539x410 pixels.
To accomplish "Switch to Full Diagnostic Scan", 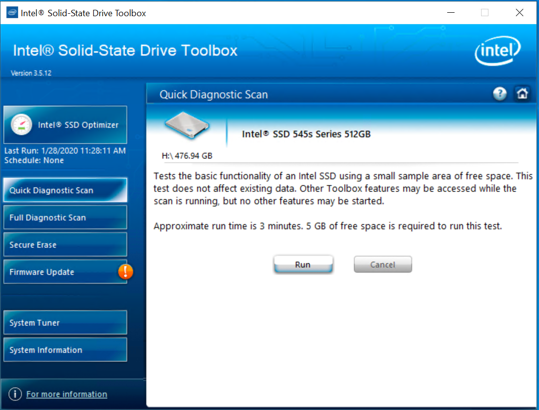I will [x=65, y=218].
